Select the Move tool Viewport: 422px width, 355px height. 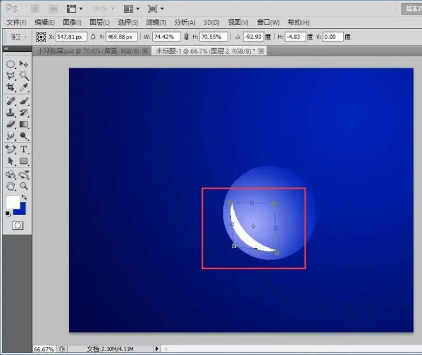point(24,64)
